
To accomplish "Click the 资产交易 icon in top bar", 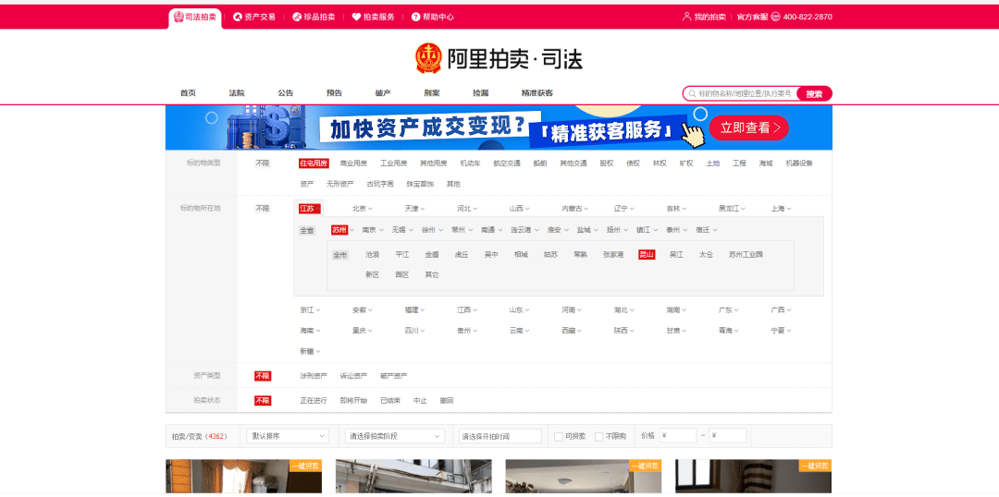I will click(x=238, y=17).
